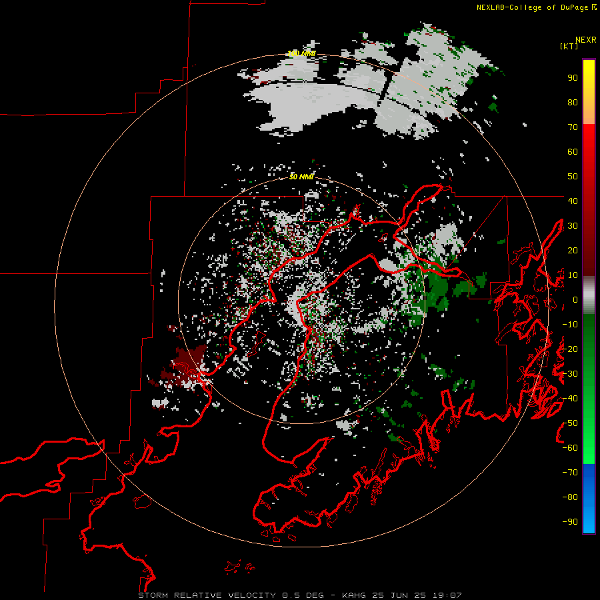Click the 90 value on velocity scale
600x600 pixels.
pyautogui.click(x=573, y=78)
